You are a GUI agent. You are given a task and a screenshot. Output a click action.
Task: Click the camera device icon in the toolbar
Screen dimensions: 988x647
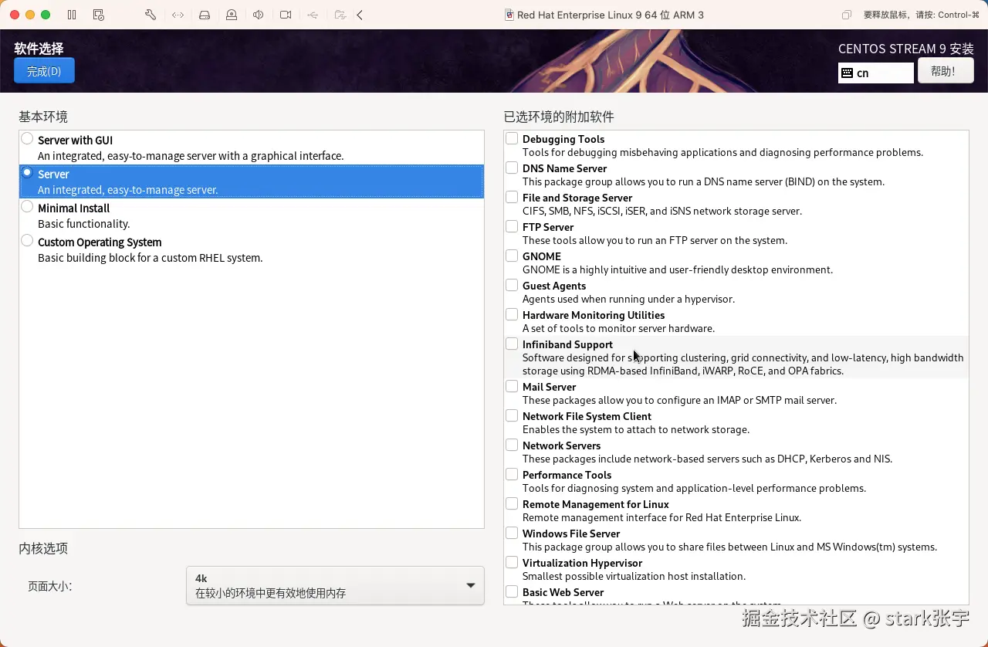click(x=286, y=15)
